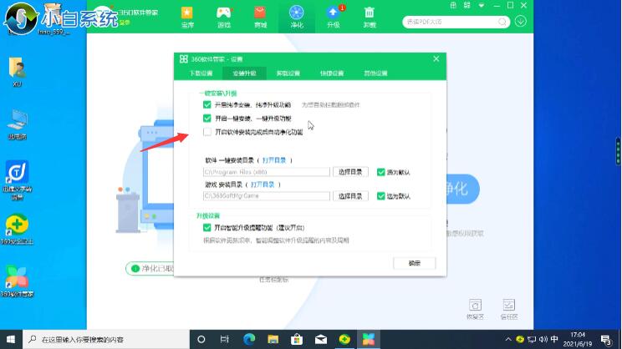This screenshot has width=622, height=349.
Task: Click 打开目录 link for game install directory
Action: [263, 185]
